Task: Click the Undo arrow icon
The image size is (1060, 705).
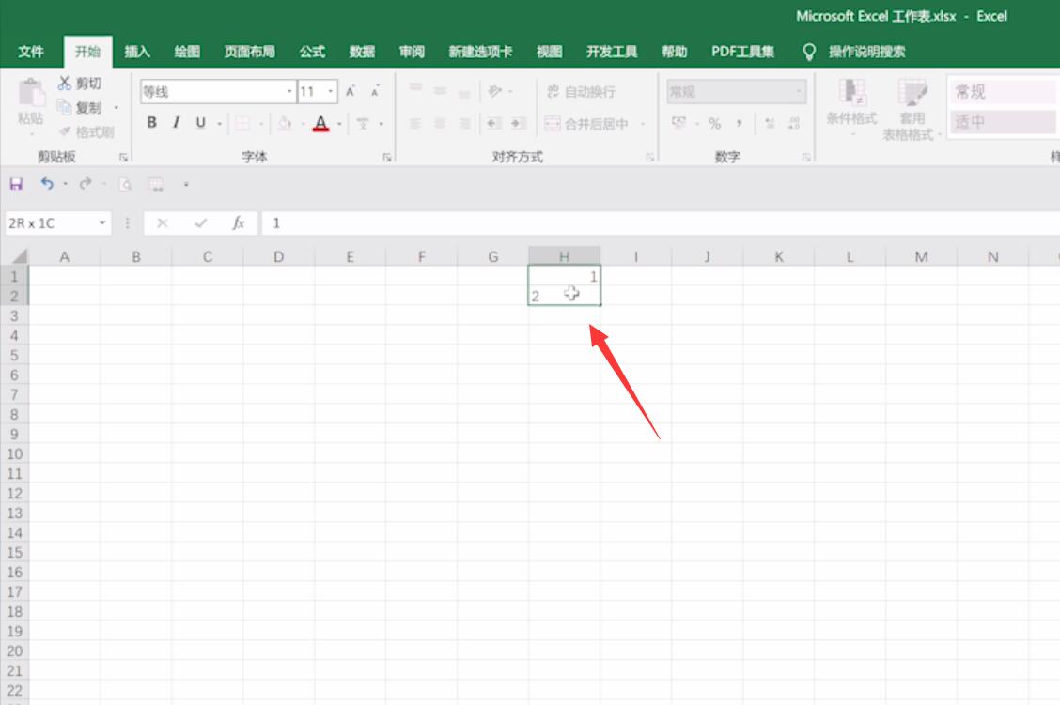Action: [47, 184]
